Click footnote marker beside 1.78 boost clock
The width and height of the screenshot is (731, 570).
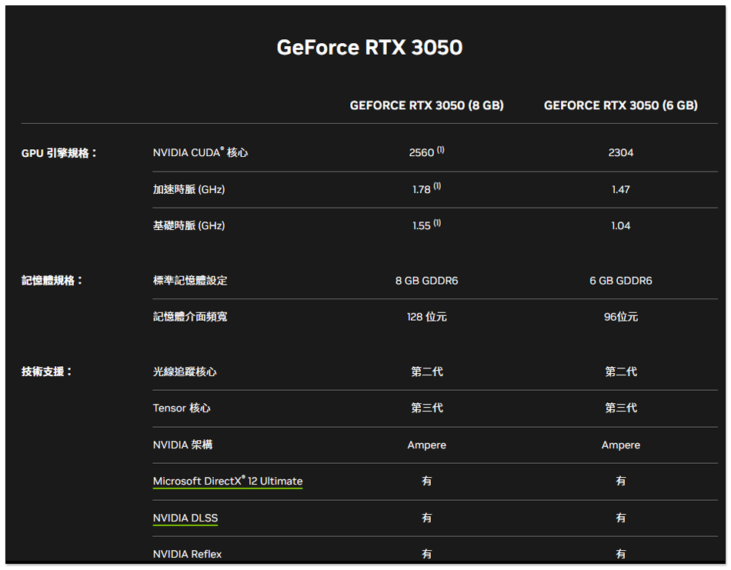(x=437, y=187)
